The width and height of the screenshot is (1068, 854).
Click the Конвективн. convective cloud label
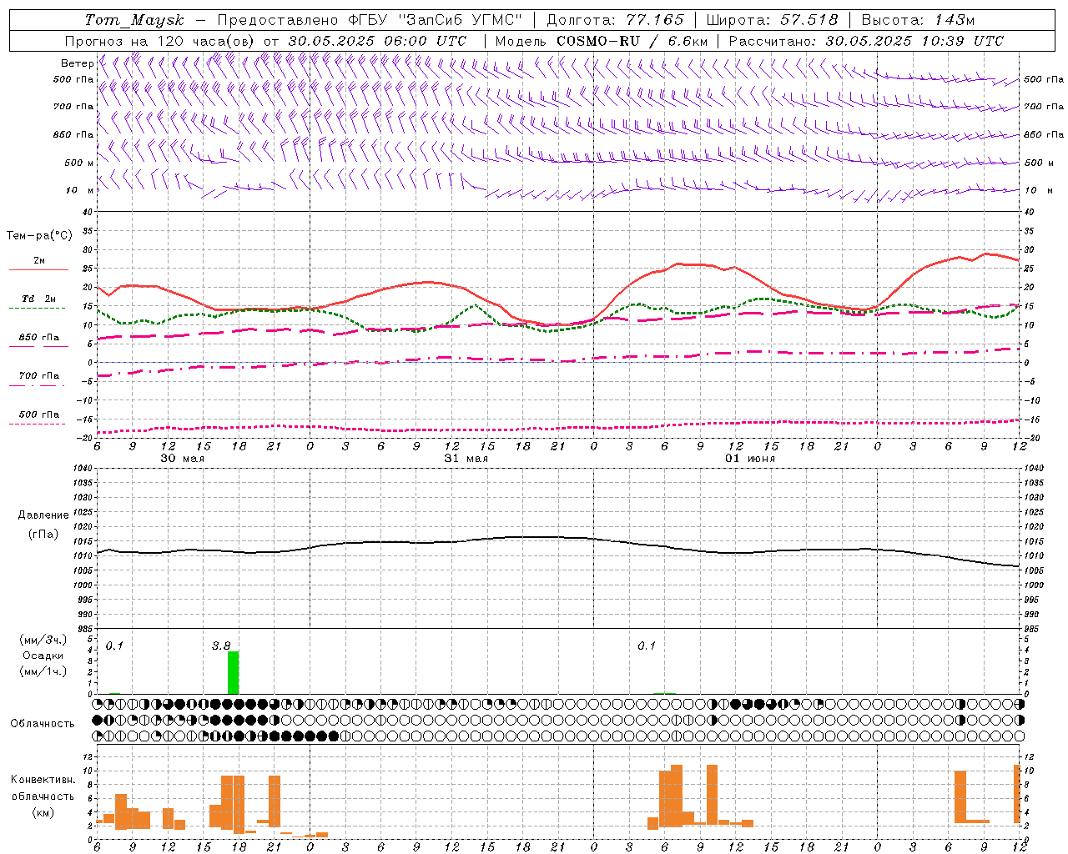pos(43,780)
